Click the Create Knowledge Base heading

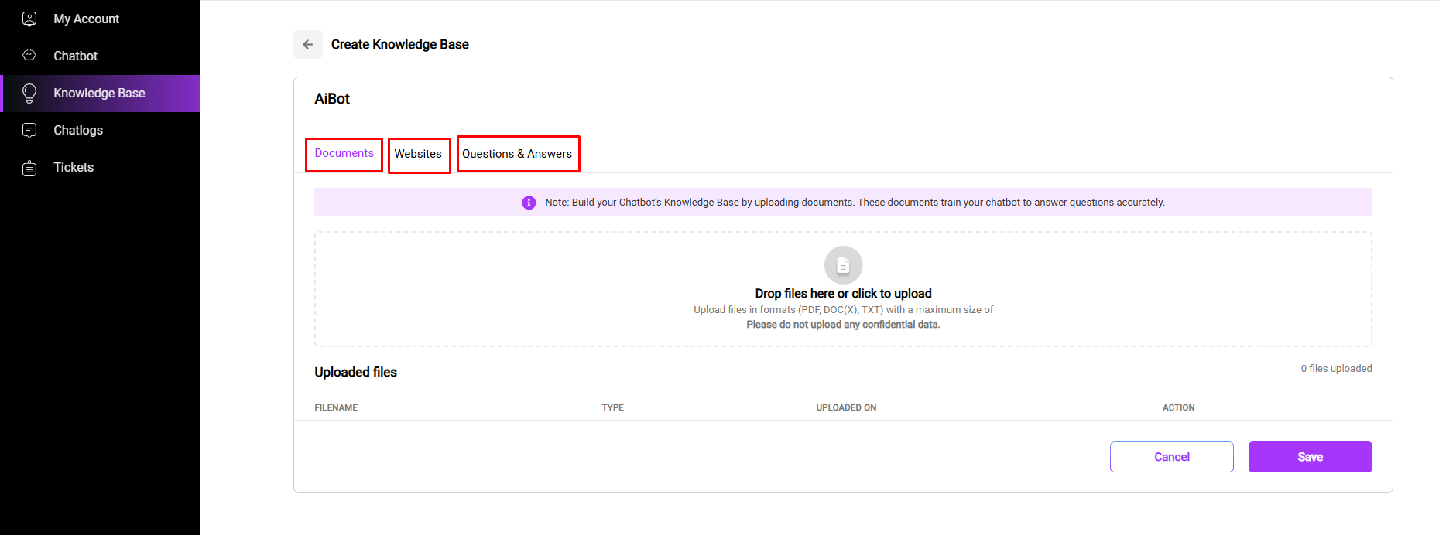coord(399,45)
